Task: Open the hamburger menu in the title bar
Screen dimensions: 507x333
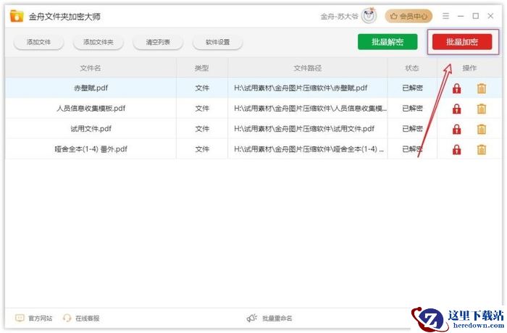Action: pyautogui.click(x=445, y=16)
